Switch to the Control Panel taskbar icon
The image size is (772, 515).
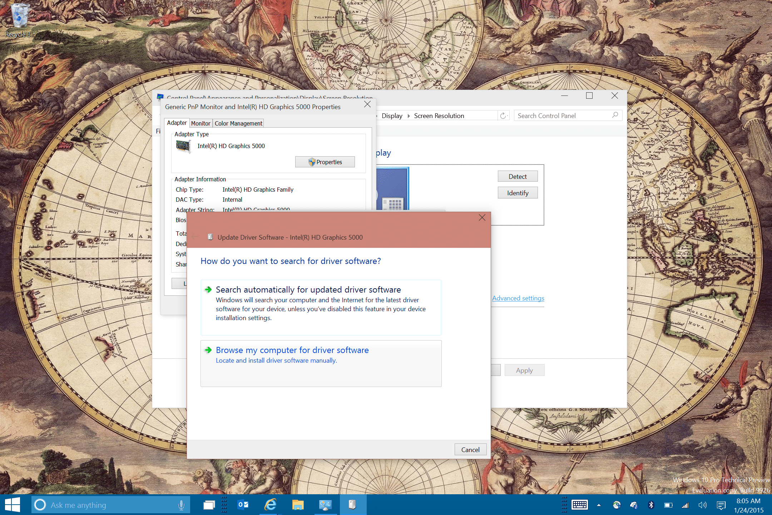[x=325, y=505]
